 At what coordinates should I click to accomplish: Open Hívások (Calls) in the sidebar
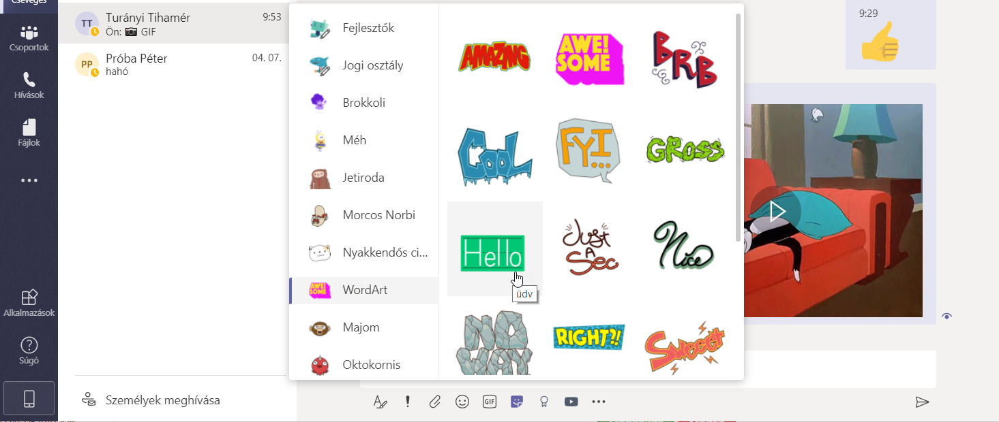29,86
